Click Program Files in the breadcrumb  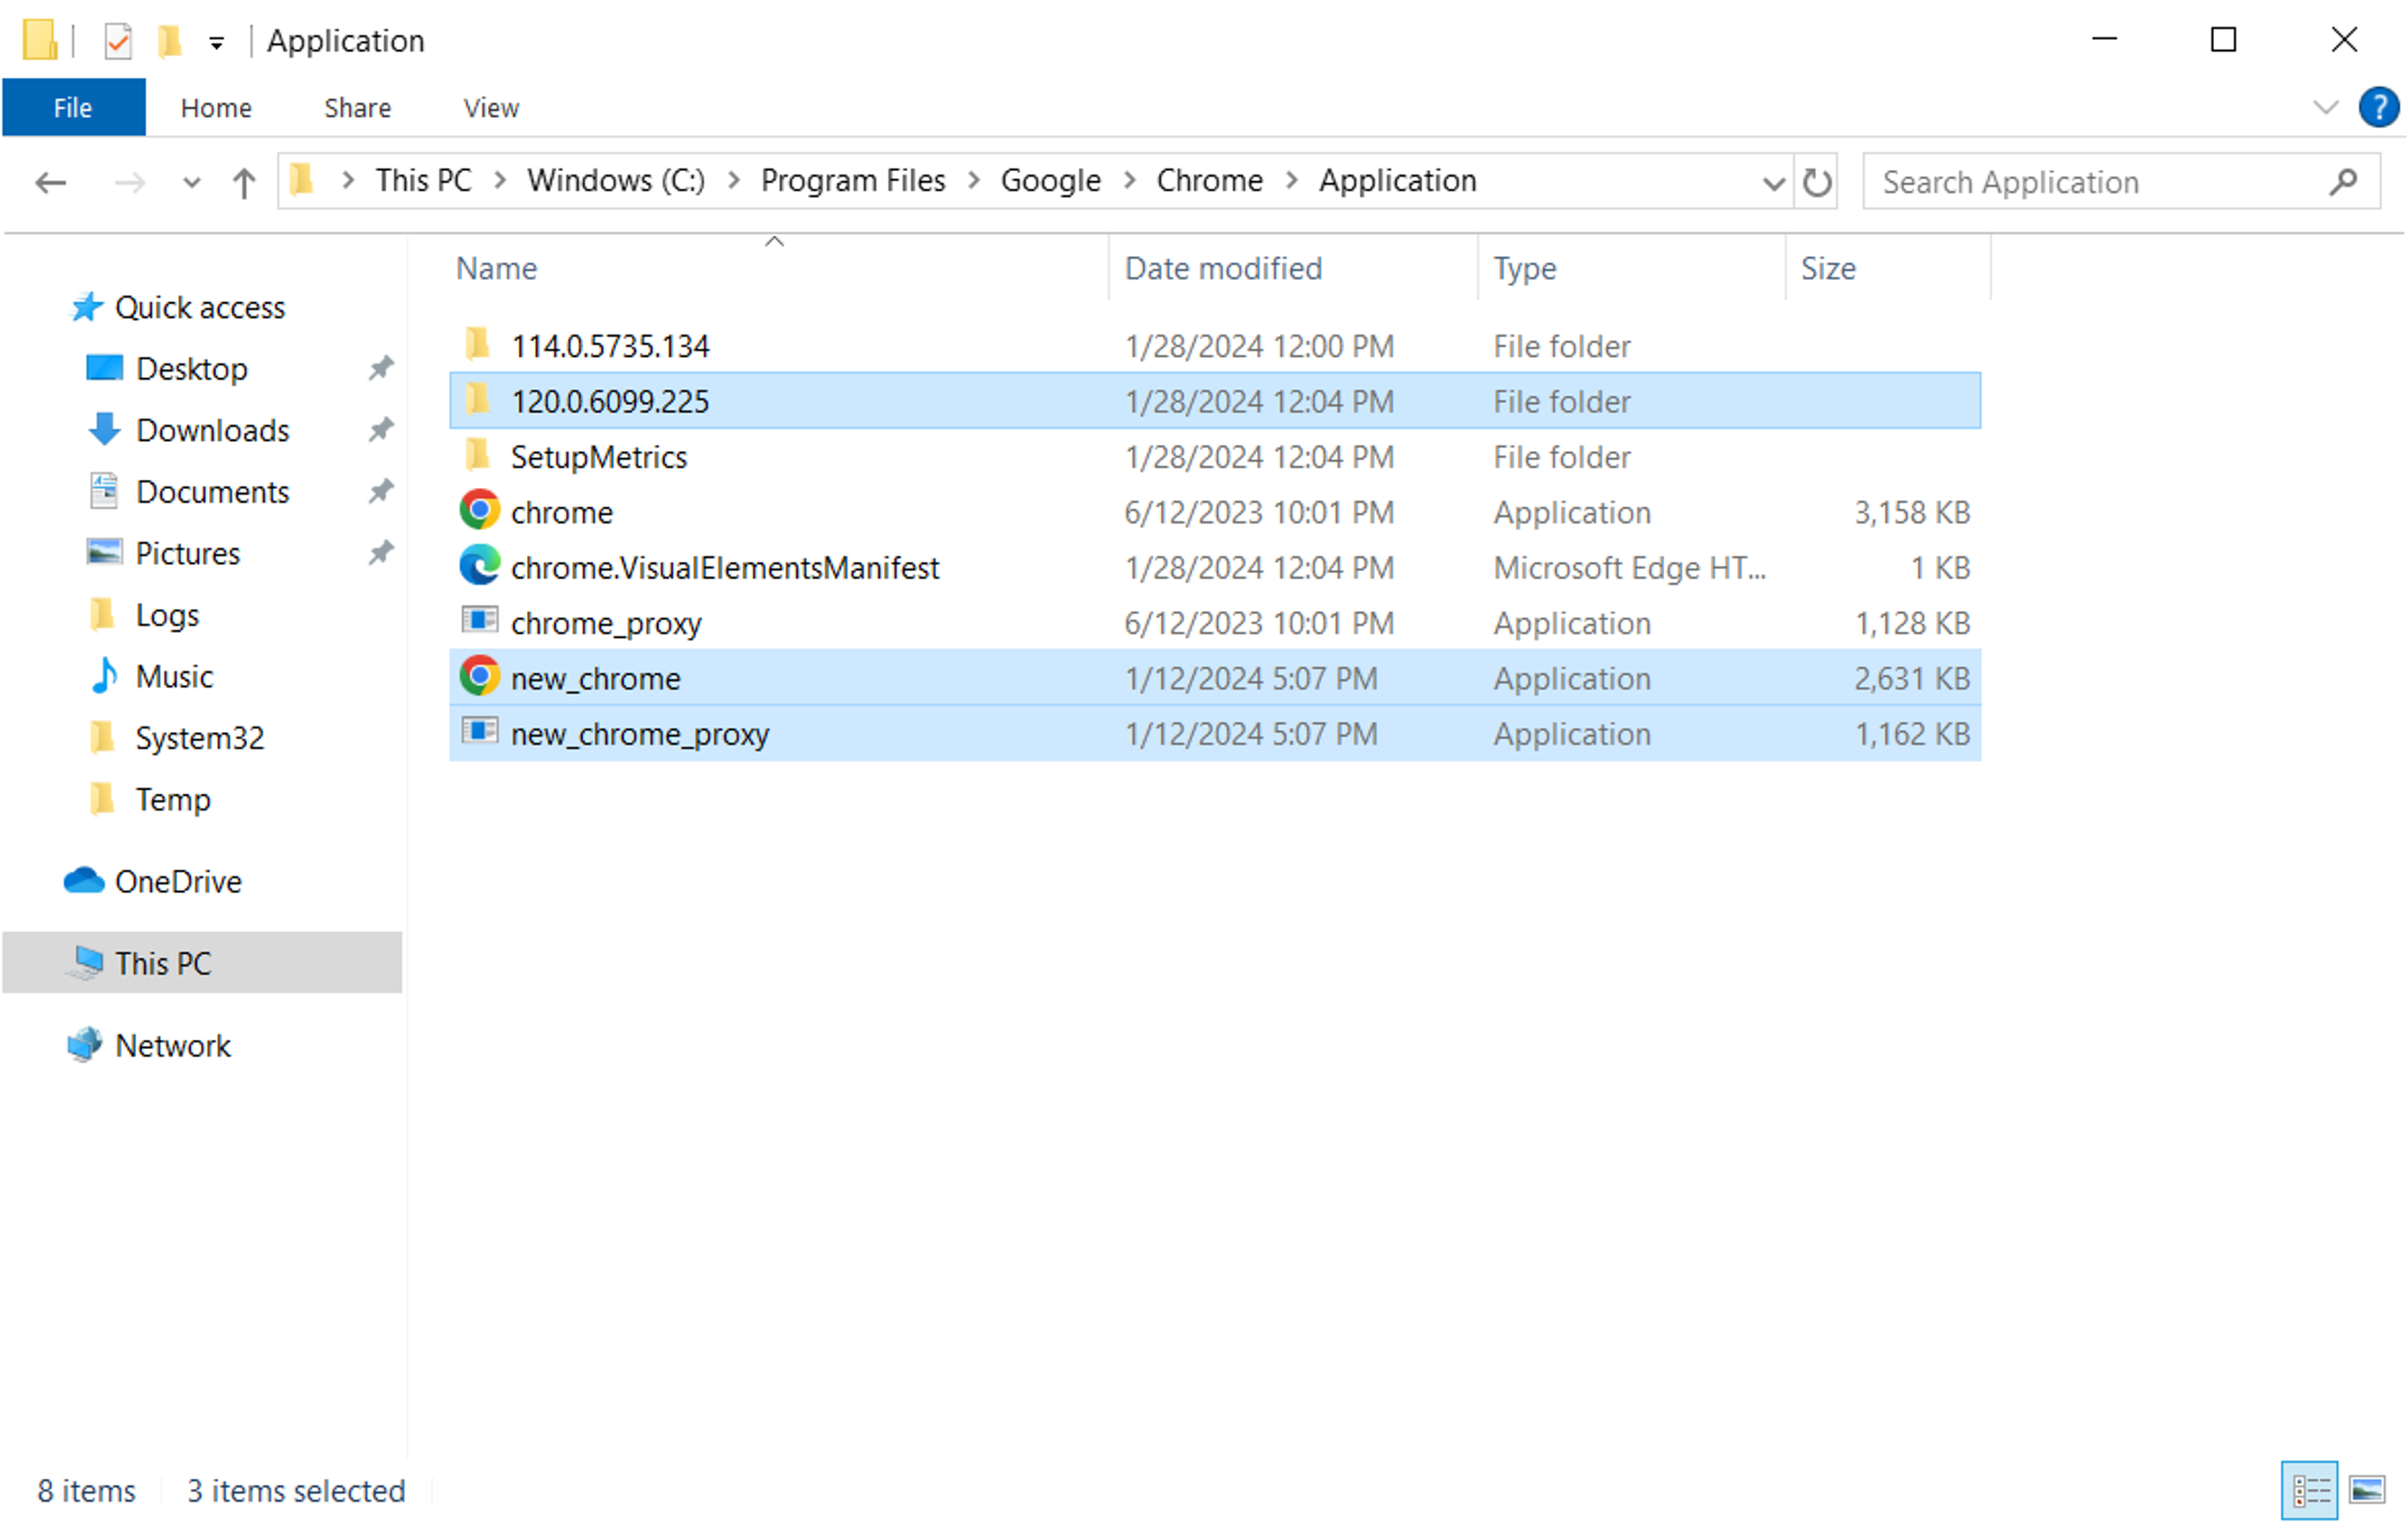[x=853, y=181]
